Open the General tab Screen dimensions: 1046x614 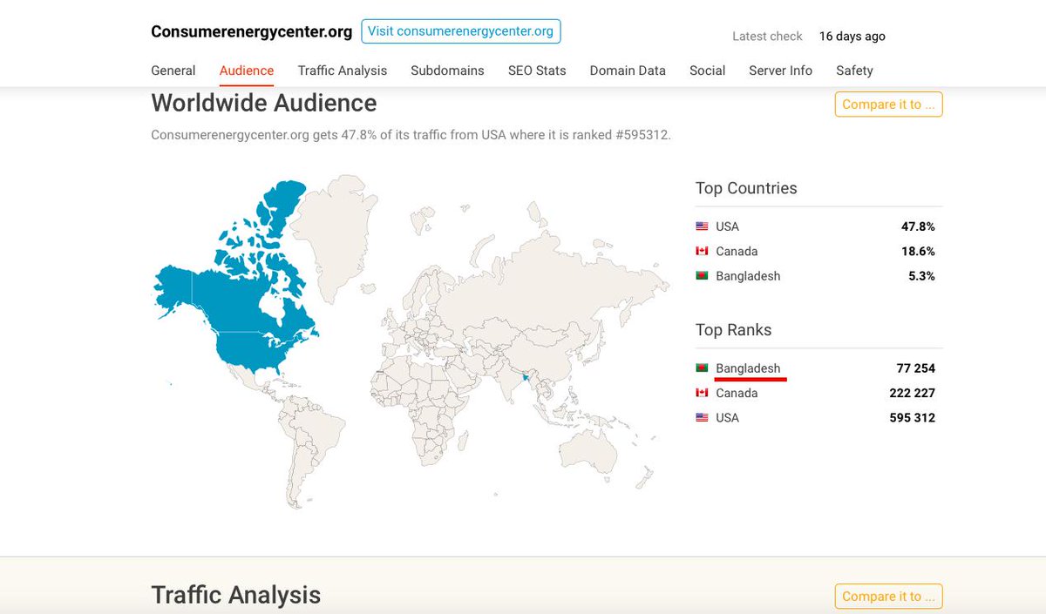[173, 71]
